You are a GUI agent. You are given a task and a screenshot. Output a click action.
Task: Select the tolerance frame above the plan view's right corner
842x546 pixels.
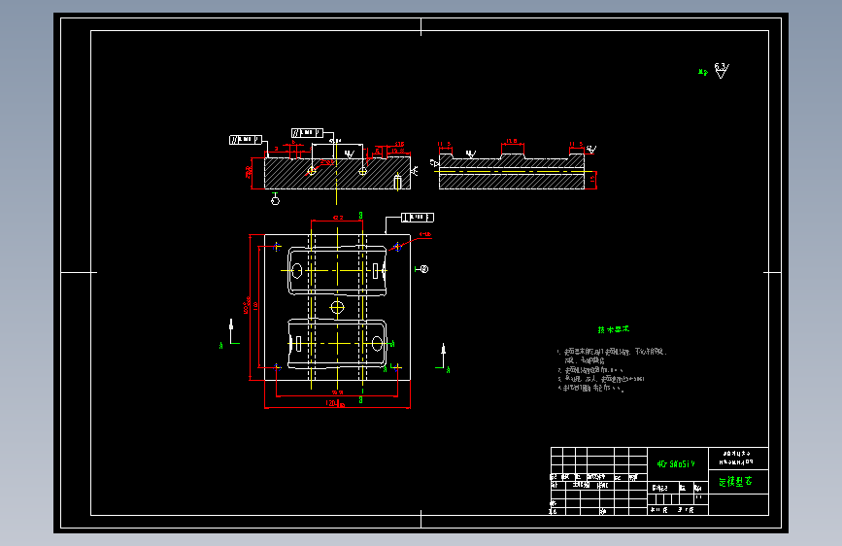tap(418, 217)
